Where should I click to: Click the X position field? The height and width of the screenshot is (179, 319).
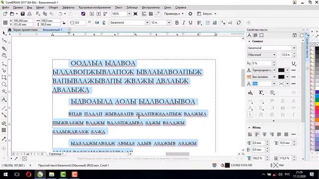click(22, 21)
